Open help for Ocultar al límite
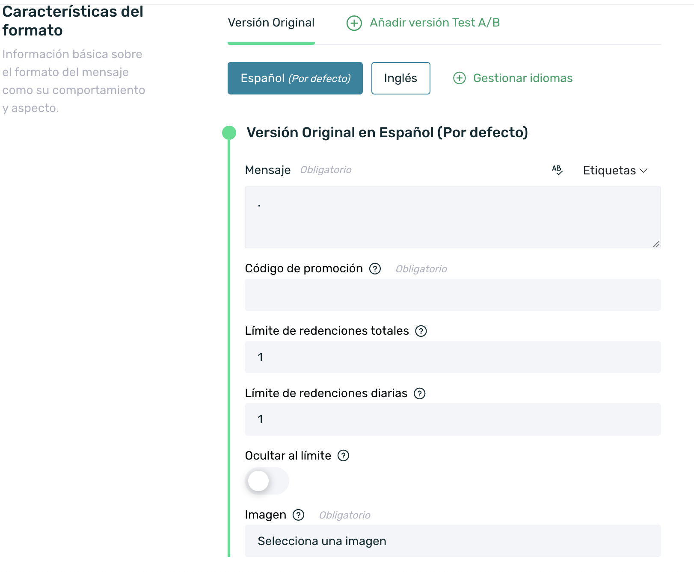The image size is (694, 572). pos(344,456)
